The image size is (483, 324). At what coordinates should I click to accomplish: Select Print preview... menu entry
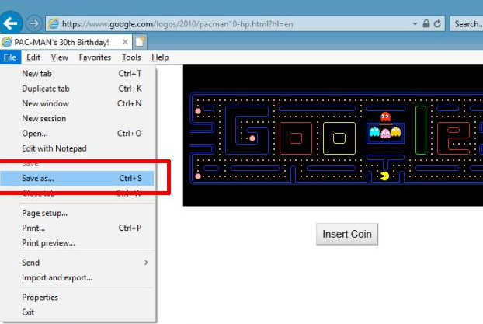[48, 242]
